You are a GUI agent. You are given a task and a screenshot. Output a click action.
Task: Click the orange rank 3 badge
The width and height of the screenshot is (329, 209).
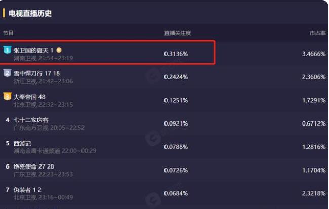7,96
